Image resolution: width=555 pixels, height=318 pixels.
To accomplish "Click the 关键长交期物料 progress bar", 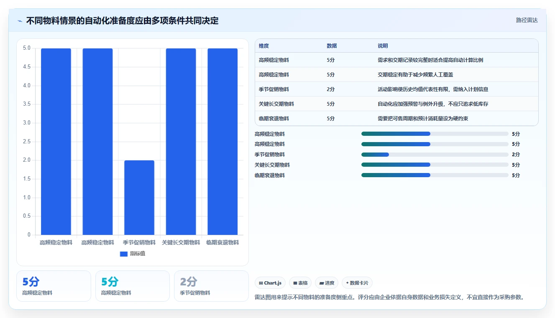I will (435, 165).
